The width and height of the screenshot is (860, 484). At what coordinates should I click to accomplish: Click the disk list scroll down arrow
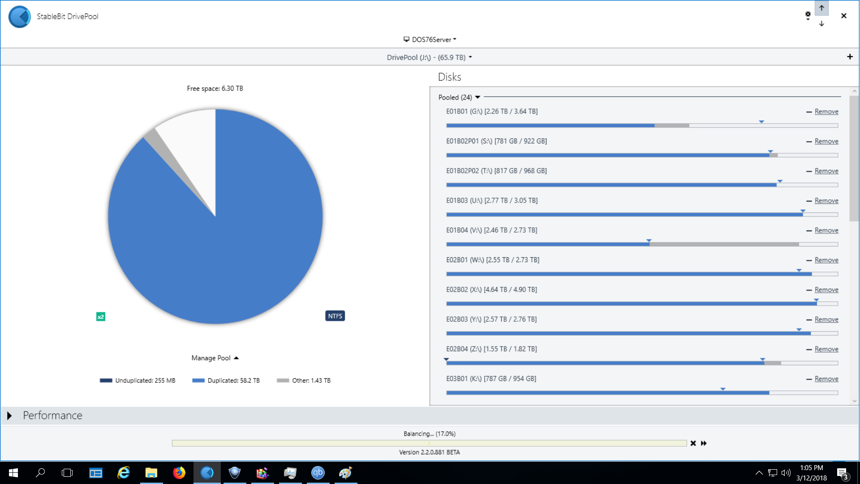(x=854, y=401)
